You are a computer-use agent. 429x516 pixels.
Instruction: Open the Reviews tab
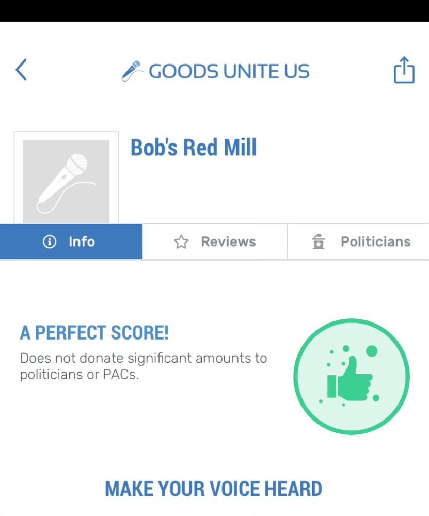click(215, 241)
